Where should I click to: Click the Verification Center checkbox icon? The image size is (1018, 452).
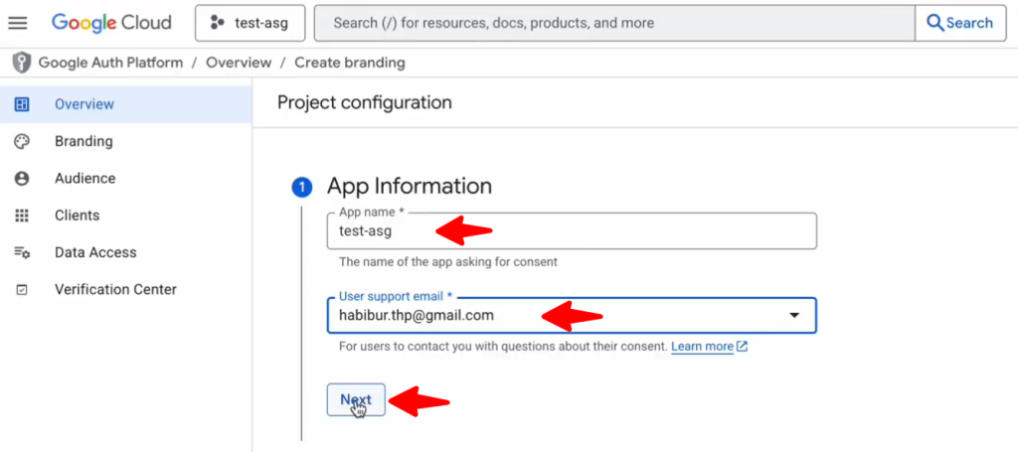coord(22,290)
